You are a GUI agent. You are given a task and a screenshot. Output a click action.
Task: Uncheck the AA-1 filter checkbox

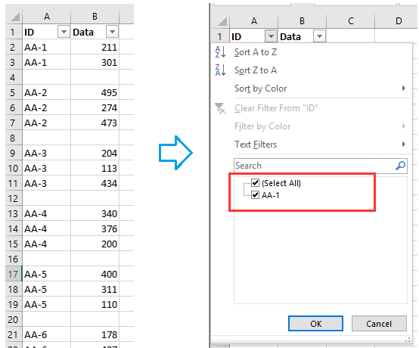pyautogui.click(x=256, y=195)
